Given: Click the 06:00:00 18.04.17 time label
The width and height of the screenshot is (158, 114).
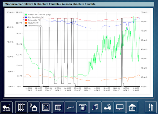Looking at the screenshot, I should pos(77,89).
